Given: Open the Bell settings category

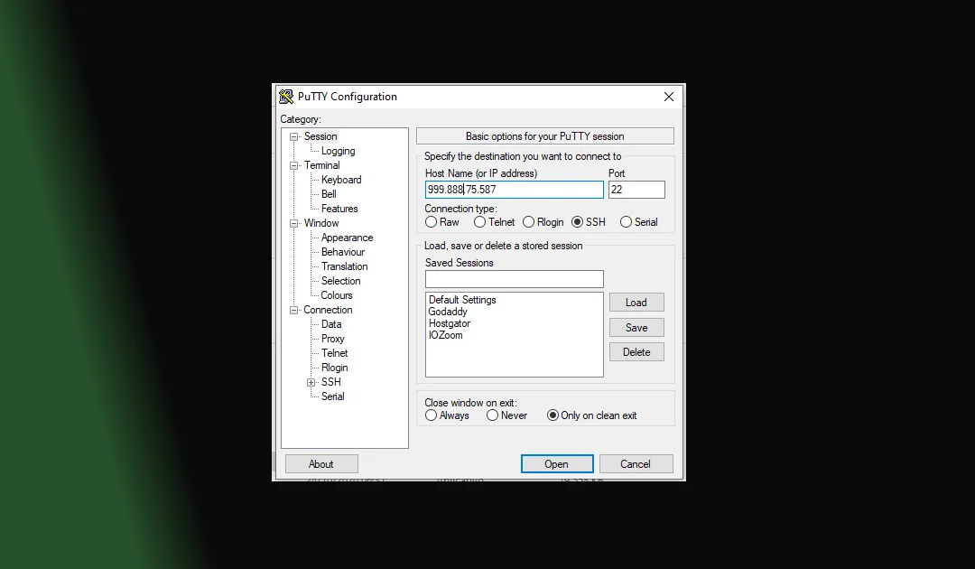Looking at the screenshot, I should (x=329, y=194).
